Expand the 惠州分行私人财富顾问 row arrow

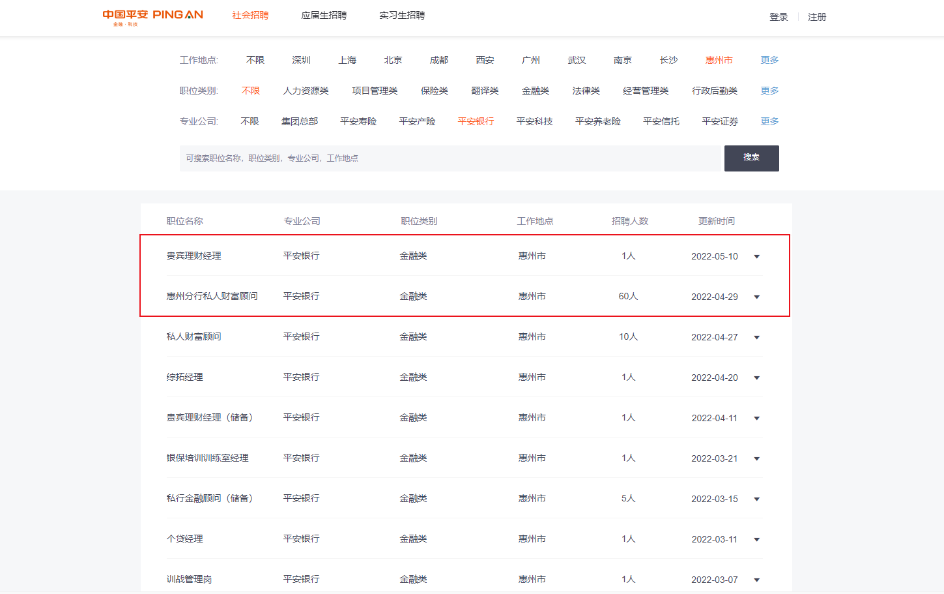[x=757, y=297]
